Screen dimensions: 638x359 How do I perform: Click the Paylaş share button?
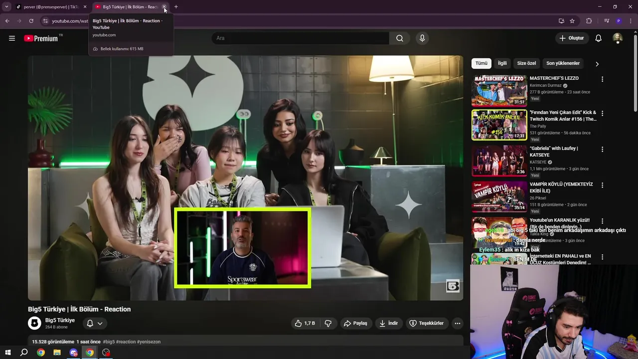(x=355, y=323)
